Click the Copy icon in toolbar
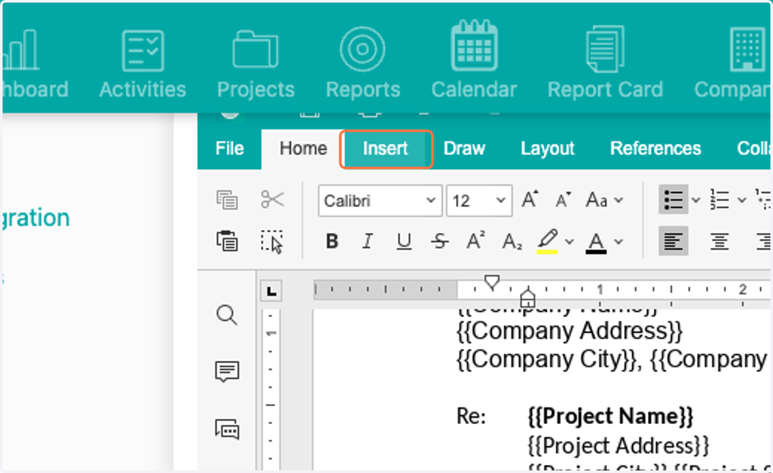 [227, 200]
